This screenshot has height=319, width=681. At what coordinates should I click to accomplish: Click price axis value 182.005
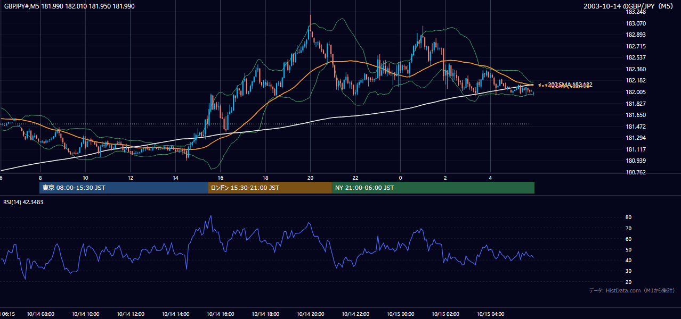tap(636, 92)
